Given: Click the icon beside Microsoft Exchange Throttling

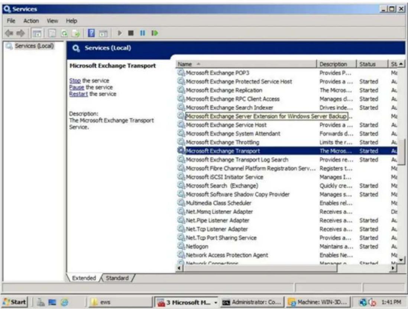Looking at the screenshot, I should pyautogui.click(x=181, y=142).
